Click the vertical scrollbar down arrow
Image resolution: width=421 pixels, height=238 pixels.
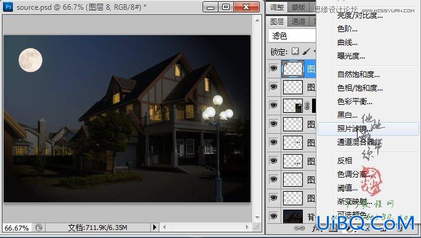pos(257,217)
